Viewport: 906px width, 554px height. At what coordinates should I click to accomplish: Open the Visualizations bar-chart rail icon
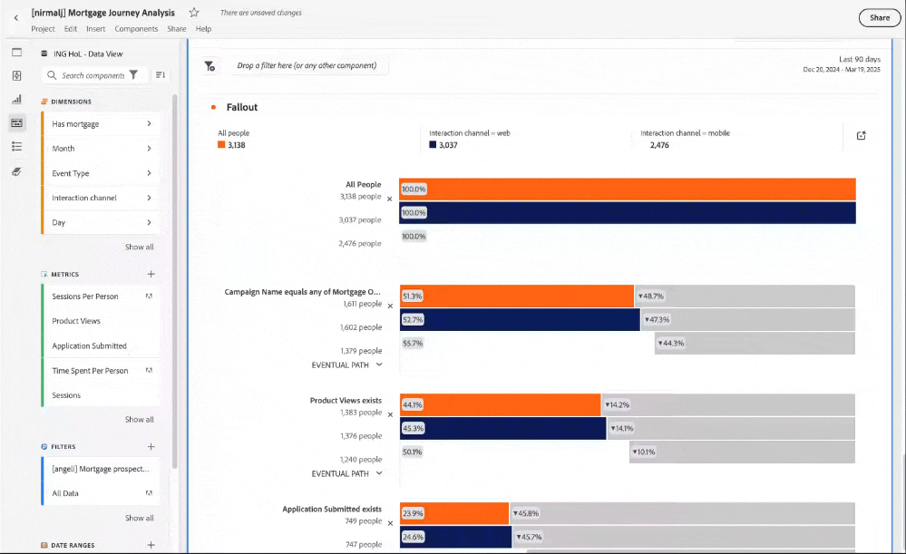(16, 100)
